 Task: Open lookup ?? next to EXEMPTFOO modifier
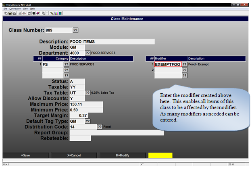click(x=184, y=64)
